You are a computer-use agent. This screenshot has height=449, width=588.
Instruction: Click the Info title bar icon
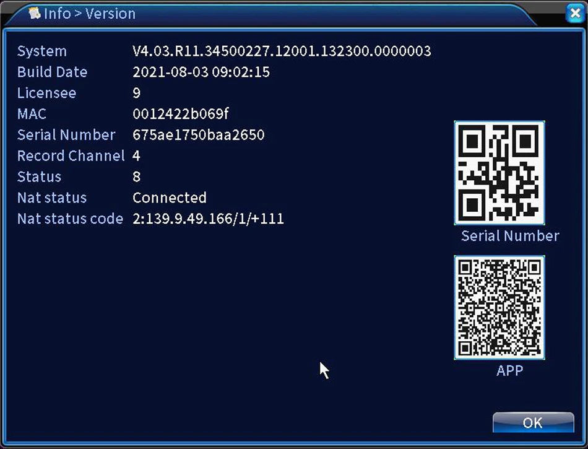tap(35, 13)
